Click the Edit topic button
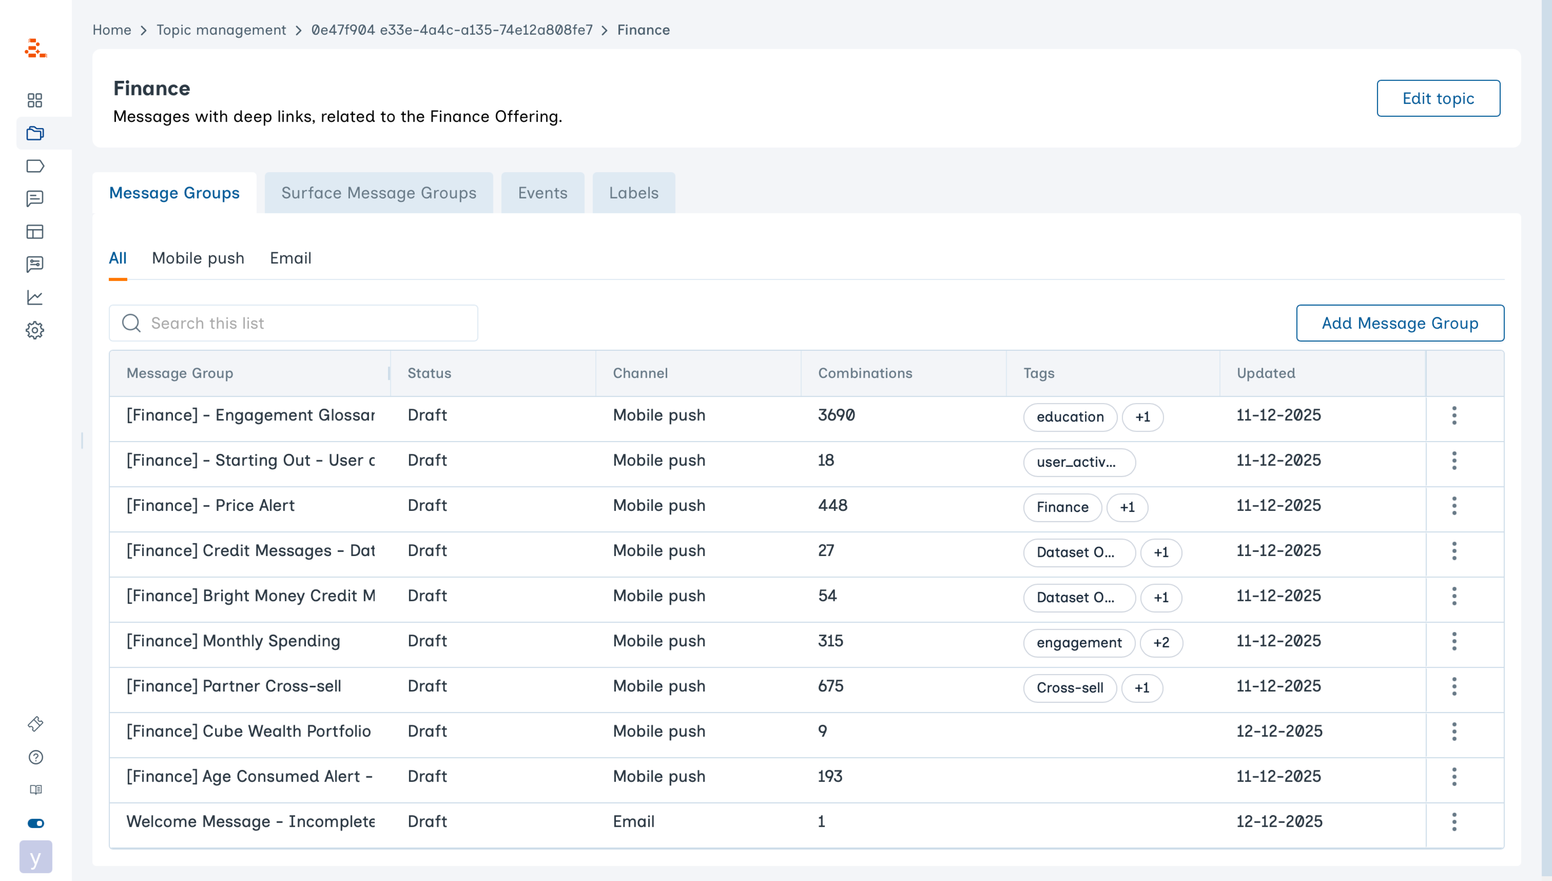 tap(1438, 98)
